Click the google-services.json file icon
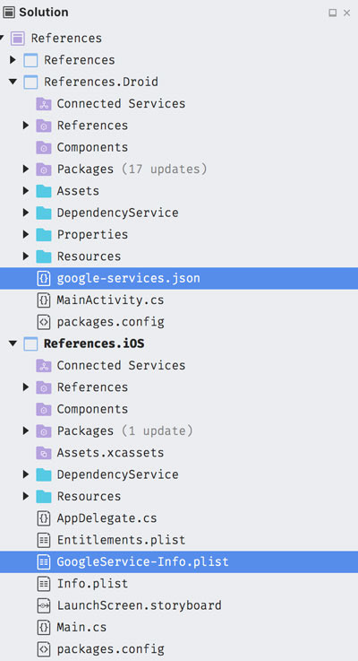Image resolution: width=358 pixels, height=661 pixels. (x=43, y=278)
